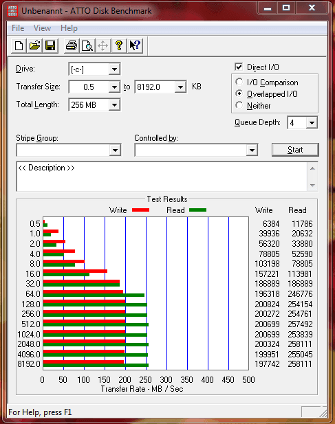Select the Neither radio button
Screen dimensions: 335x424
tap(239, 105)
